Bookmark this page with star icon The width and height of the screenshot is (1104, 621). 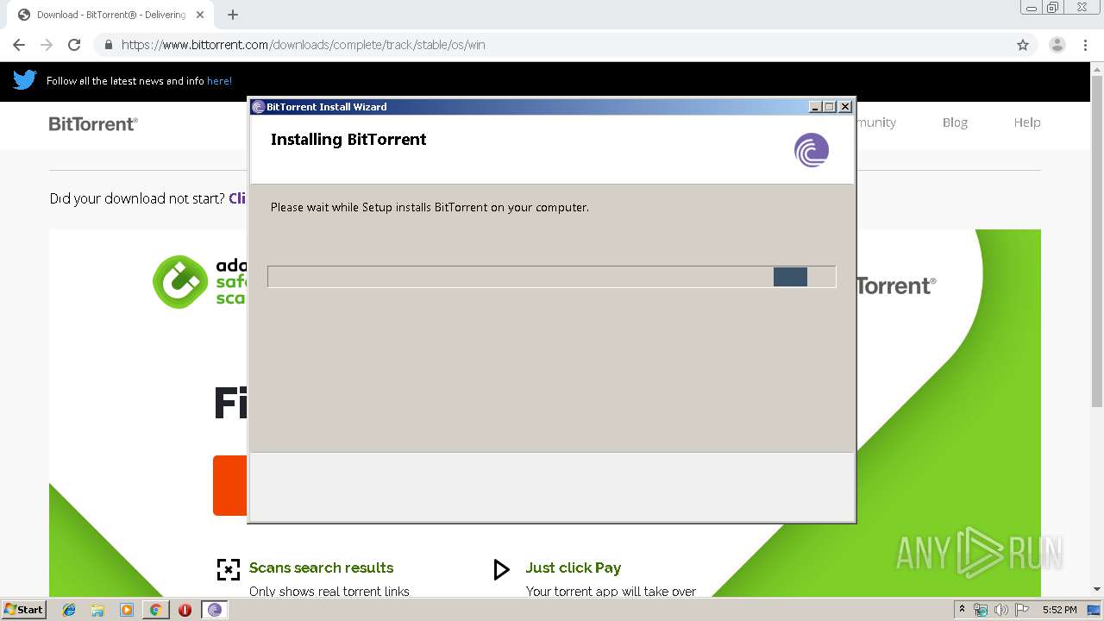click(x=1023, y=45)
